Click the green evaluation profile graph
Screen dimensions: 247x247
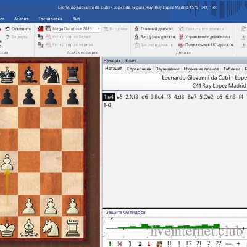pos(165,227)
